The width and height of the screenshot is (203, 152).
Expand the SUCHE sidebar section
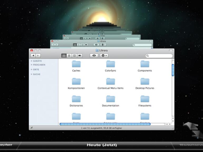click(31, 74)
